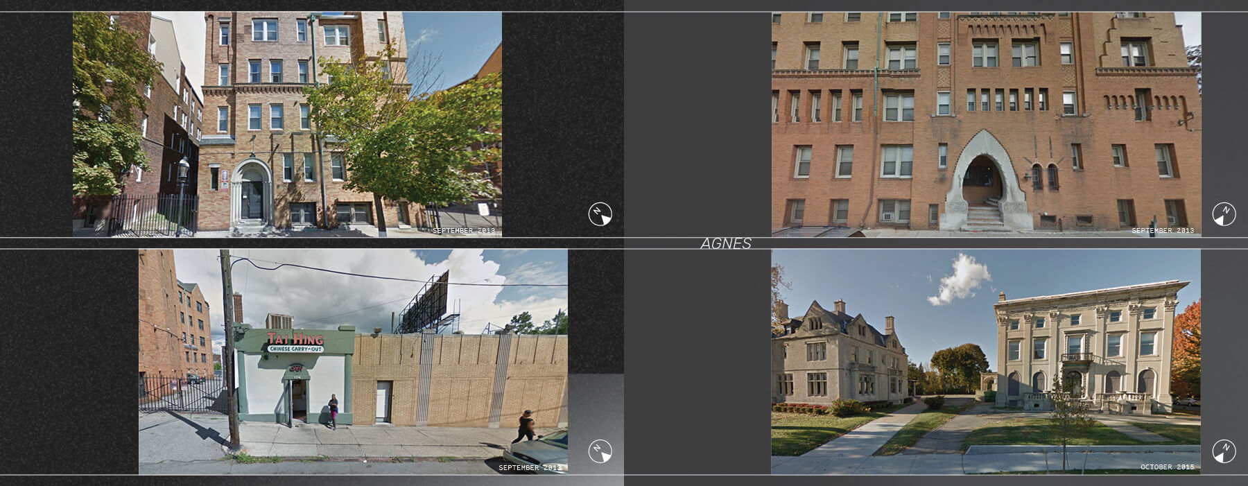Click the SEPTEMBER 2013 date on the top-left photo
This screenshot has height=486, width=1248.
tap(464, 230)
